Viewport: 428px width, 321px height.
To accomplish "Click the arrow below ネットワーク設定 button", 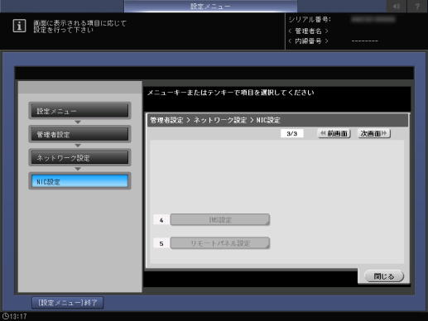I will 78,169.
